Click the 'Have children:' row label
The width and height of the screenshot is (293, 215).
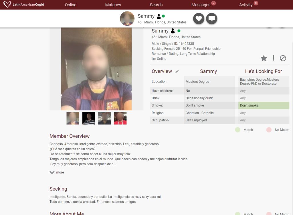pyautogui.click(x=162, y=91)
